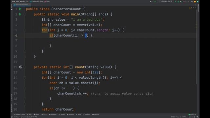The width and height of the screenshot is (210, 118).
Task: Open the user account icon dropdown
Action: (151, 2)
